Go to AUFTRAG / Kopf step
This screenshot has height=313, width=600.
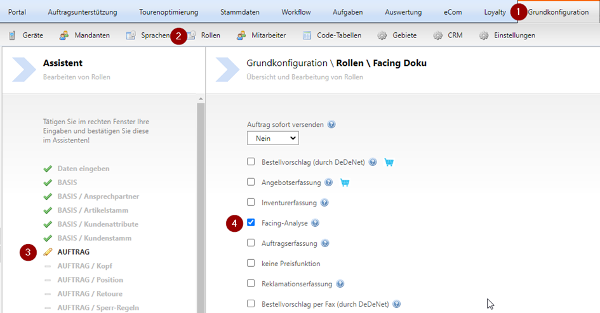pos(85,266)
